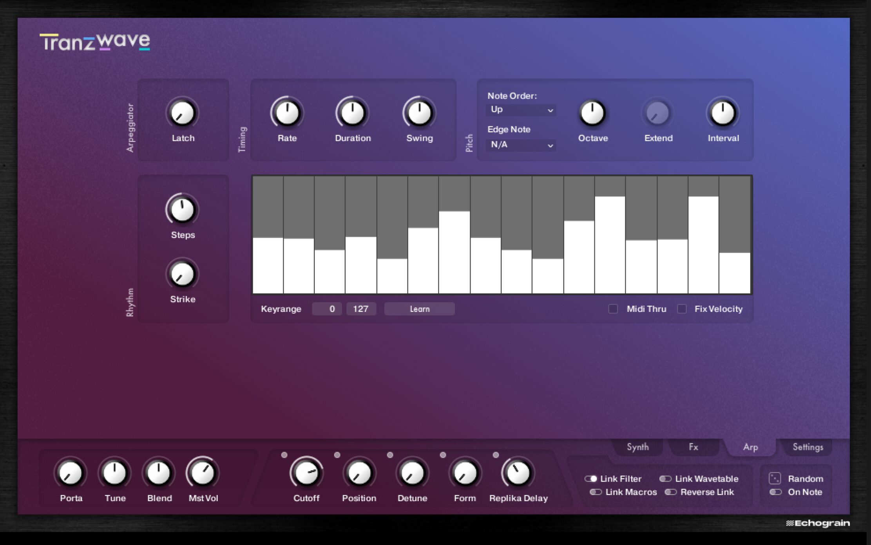This screenshot has height=545, width=871.
Task: Click the Keyrange high value 127 field
Action: click(x=361, y=309)
